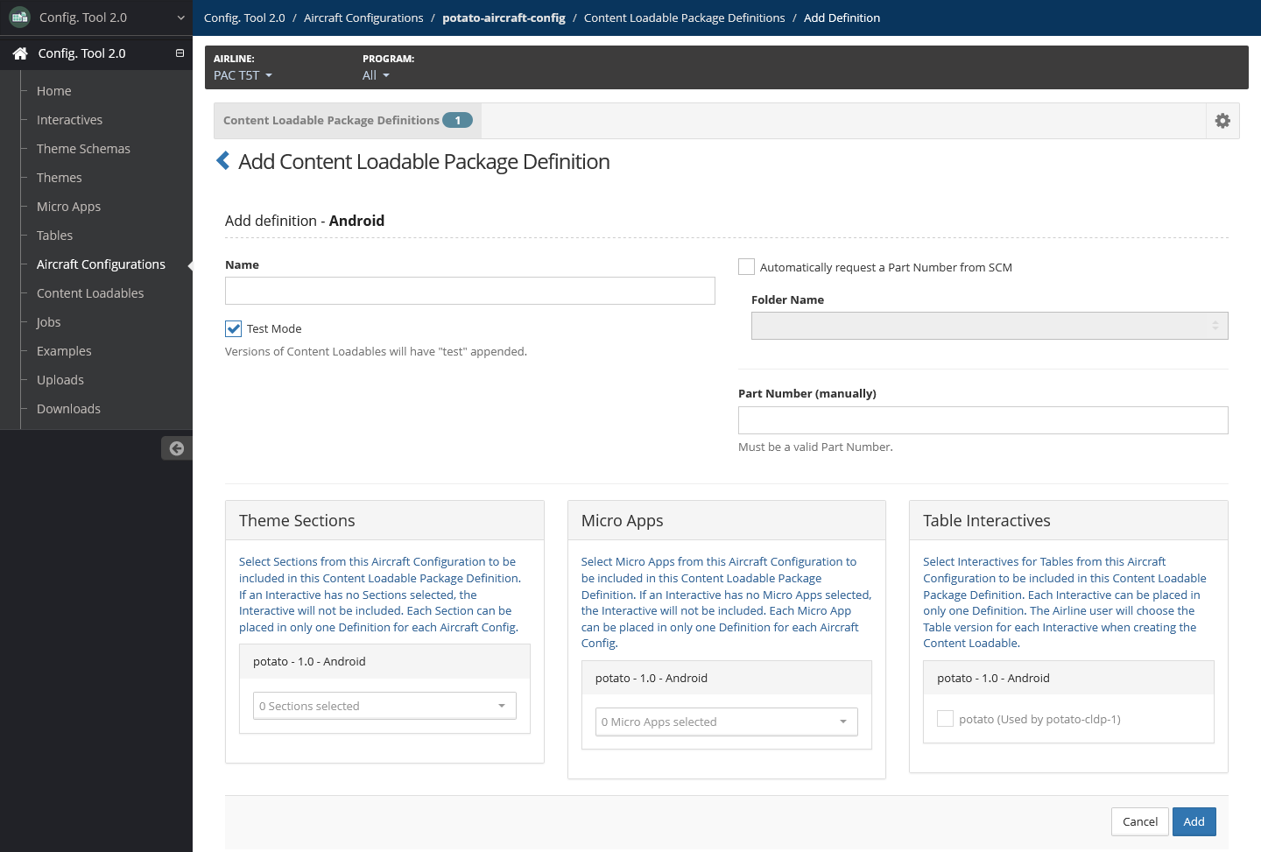Screen dimensions: 1261x852
Task: Click the Table Interactives panel header
Action: tap(1068, 520)
